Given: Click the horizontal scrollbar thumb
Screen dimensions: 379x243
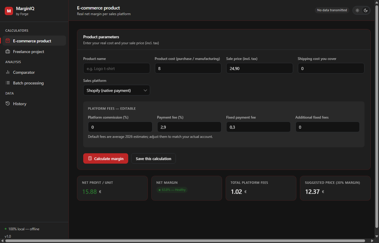Looking at the screenshot, I should point(185,241).
